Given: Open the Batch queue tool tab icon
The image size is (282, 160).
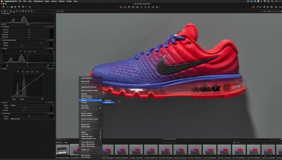Looking at the screenshot, I should pyautogui.click(x=32, y=11).
